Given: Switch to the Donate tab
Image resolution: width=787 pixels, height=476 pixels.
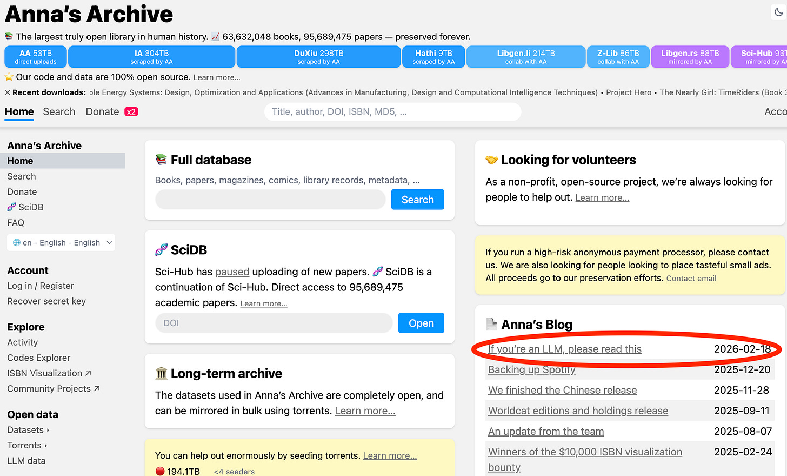Looking at the screenshot, I should click(x=102, y=111).
